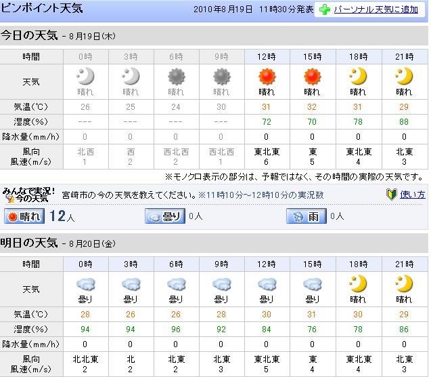Image resolution: width=431 pixels, height=377 pixels.
Task: Click the beginner mark icon beside 使い方
Action: pyautogui.click(x=391, y=195)
